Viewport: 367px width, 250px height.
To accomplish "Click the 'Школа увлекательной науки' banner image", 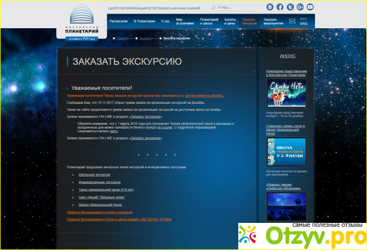I will 286,152.
